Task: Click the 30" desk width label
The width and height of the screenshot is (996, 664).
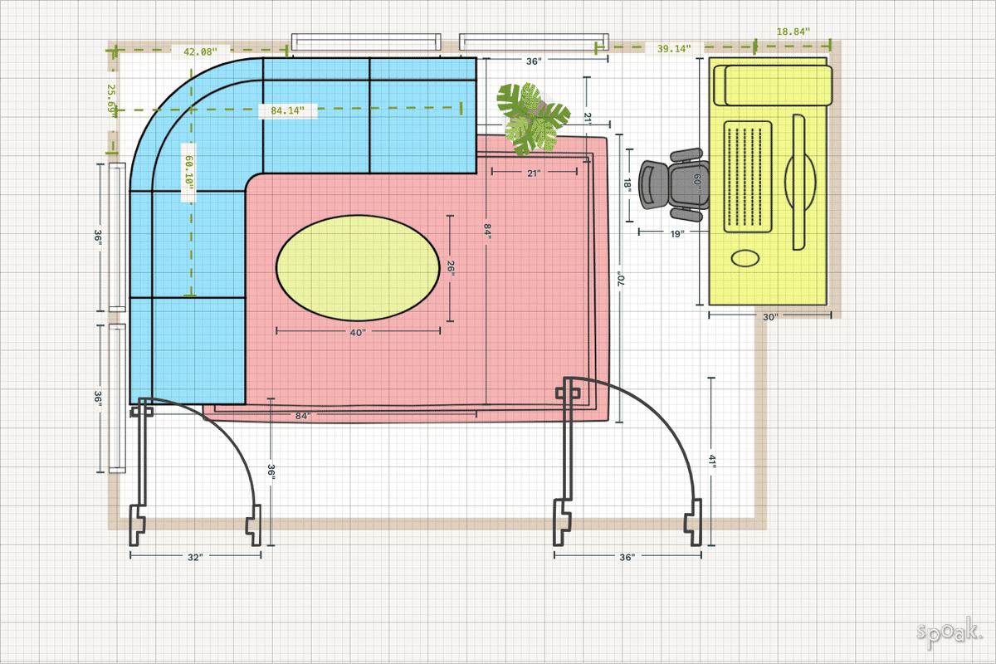Action: point(769,316)
